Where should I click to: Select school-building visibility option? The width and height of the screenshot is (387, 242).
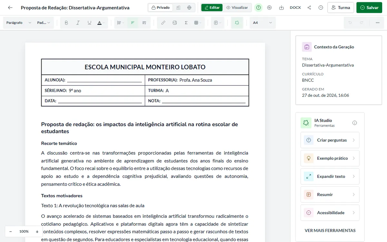pyautogui.click(x=178, y=7)
